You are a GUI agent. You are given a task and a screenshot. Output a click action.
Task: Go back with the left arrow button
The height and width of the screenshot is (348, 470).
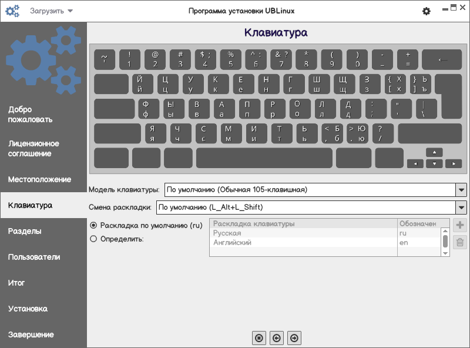coord(277,337)
